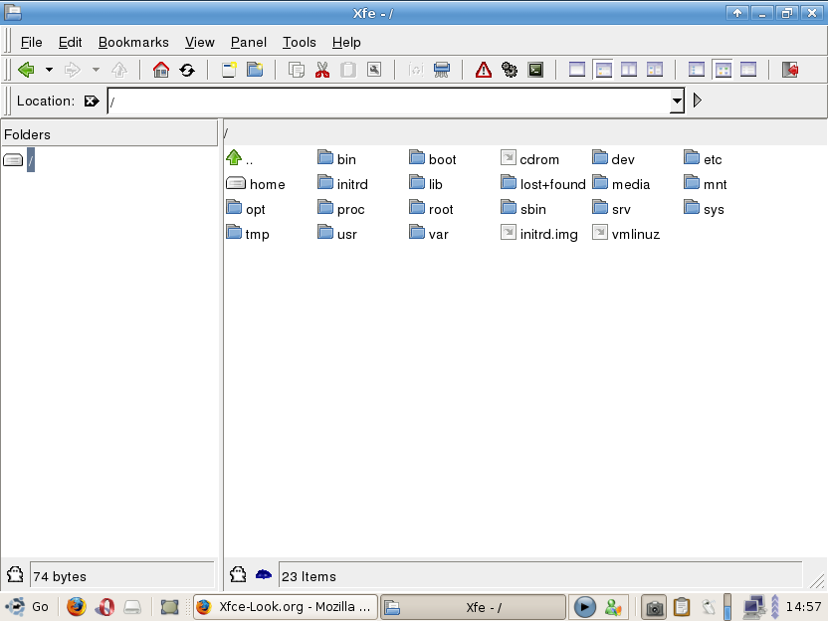Select the cdrom link item
828x621 pixels.
coord(529,158)
